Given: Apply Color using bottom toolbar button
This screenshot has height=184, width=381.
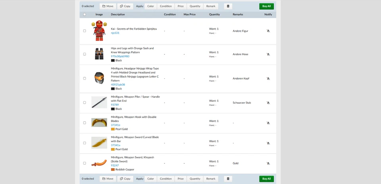Looking at the screenshot, I should point(151,179).
